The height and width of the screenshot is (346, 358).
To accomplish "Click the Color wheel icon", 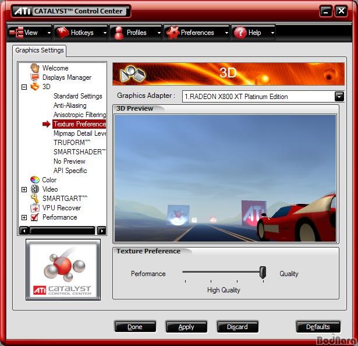I will click(x=35, y=180).
